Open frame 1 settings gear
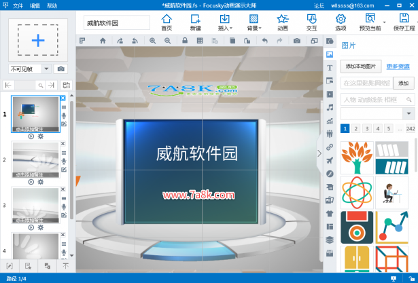Screen dimensions: 418x283 pyautogui.click(x=41, y=136)
